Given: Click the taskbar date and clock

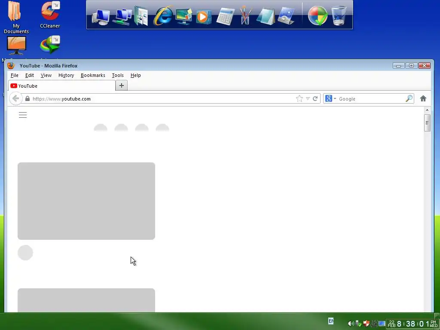Looking at the screenshot, I should 412,324.
